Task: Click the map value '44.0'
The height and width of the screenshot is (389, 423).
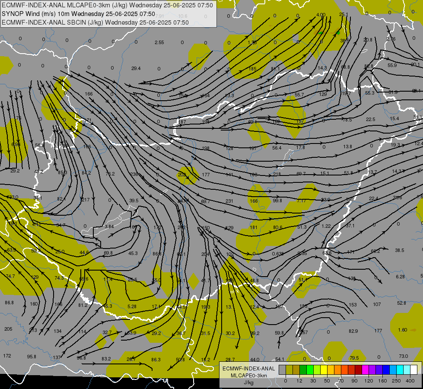Action: pyautogui.click(x=255, y=360)
